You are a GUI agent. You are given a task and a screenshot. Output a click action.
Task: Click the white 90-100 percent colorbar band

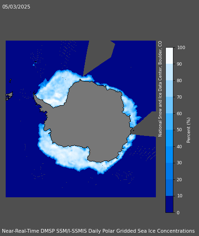click(169, 56)
